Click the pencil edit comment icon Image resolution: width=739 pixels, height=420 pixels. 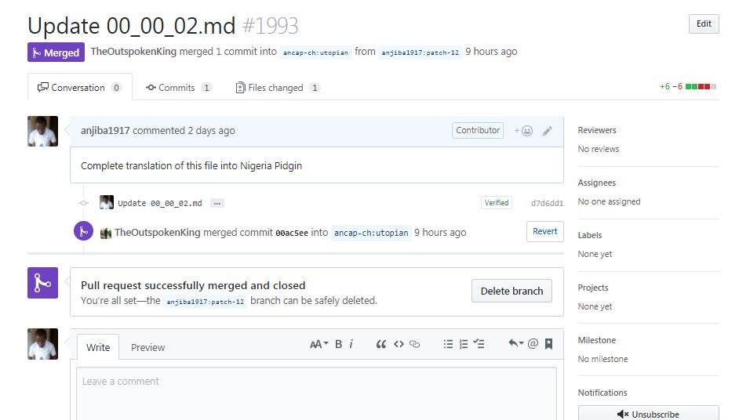pos(547,131)
